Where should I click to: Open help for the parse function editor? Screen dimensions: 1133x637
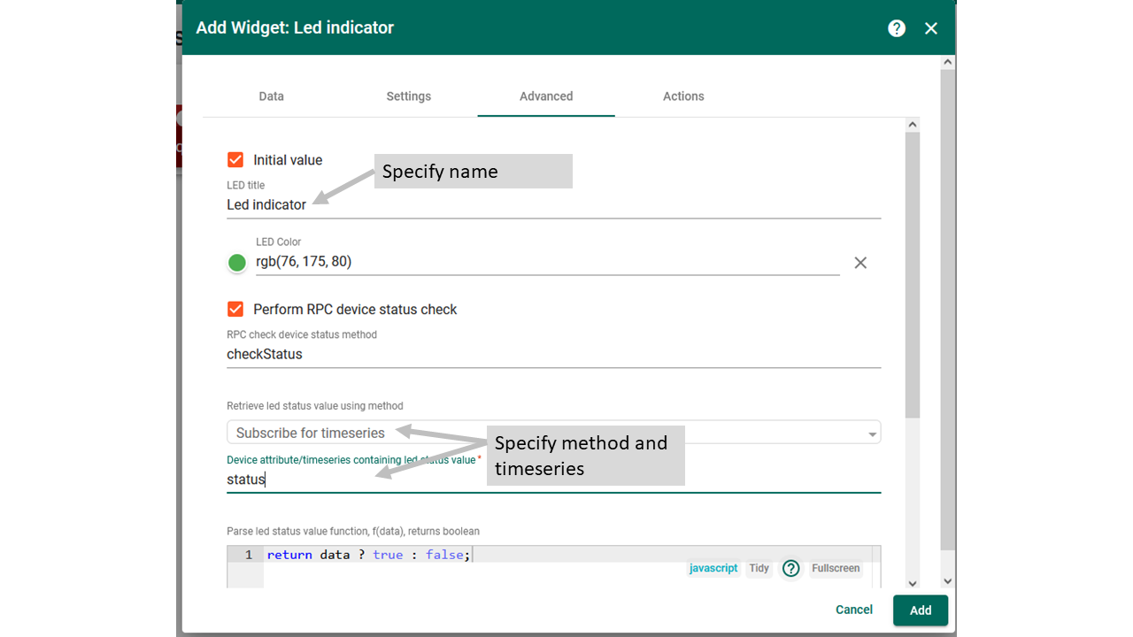790,568
